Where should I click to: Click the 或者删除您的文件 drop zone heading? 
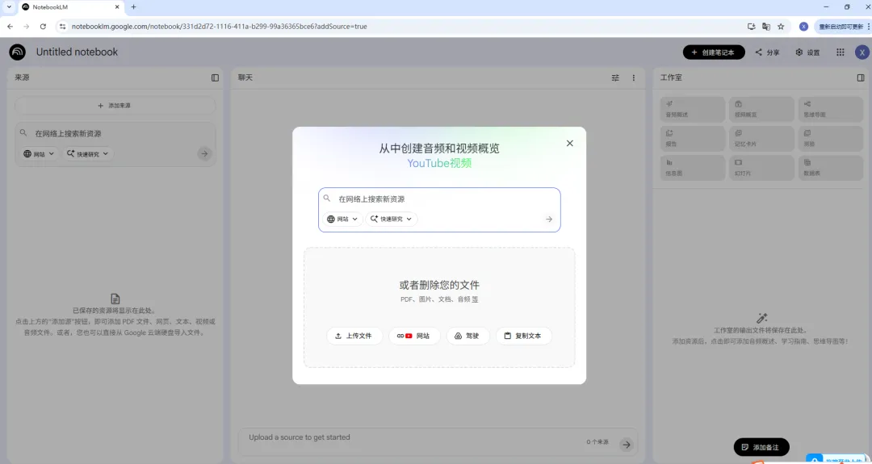tap(439, 285)
